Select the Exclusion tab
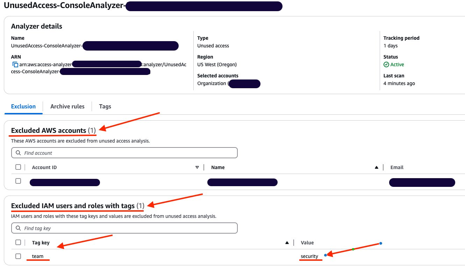The image size is (465, 266). (x=23, y=106)
